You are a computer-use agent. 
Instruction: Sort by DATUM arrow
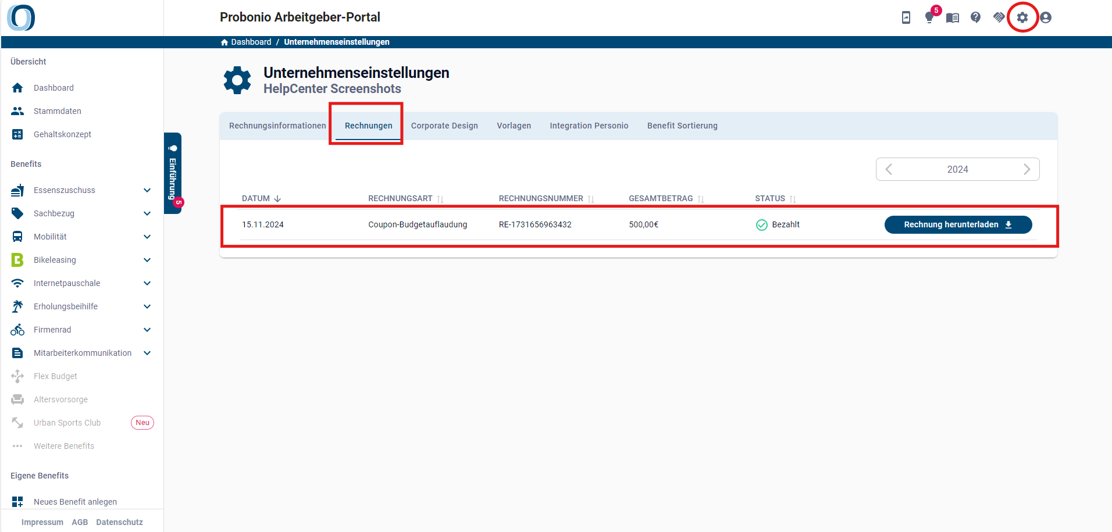pos(277,199)
